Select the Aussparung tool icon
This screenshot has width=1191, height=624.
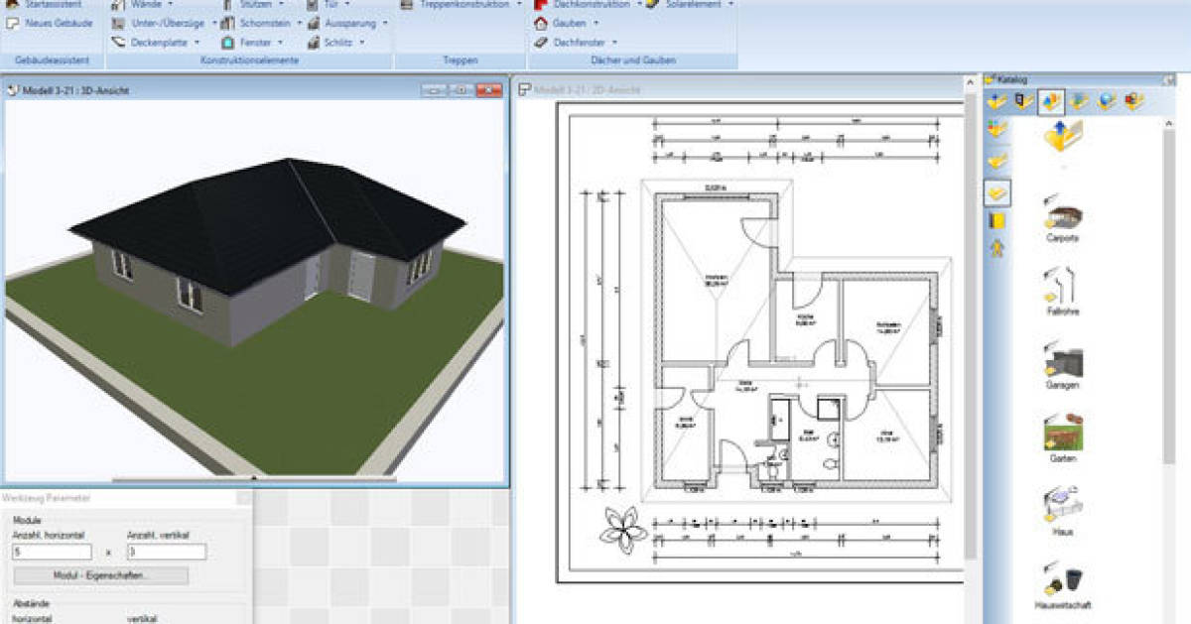click(x=314, y=22)
